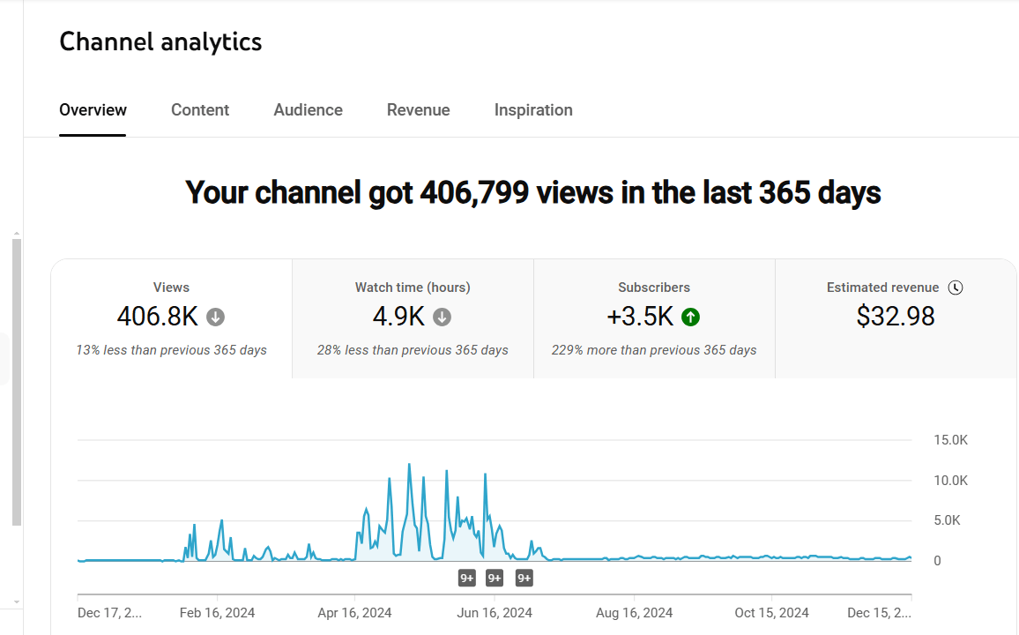
Task: Click the 5.0K y-axis label
Action: click(x=947, y=520)
